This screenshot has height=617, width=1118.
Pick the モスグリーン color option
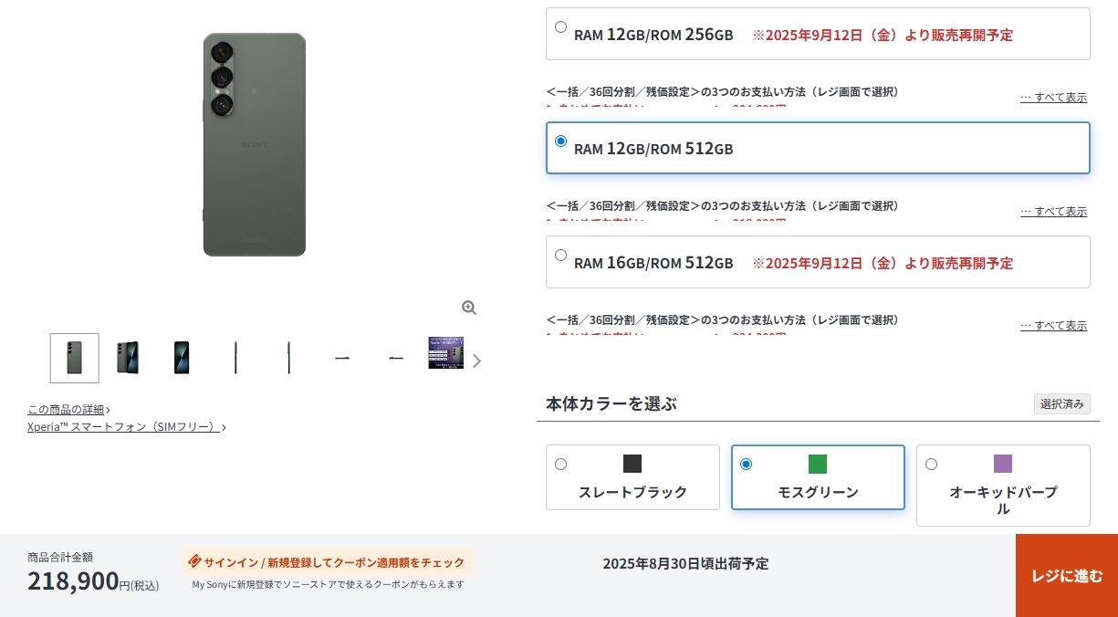818,477
